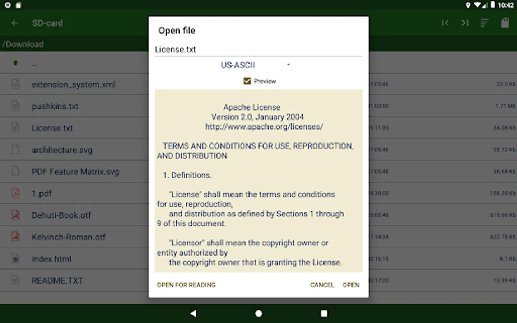Select License.txt in the file list
This screenshot has width=517, height=323.
(x=52, y=128)
